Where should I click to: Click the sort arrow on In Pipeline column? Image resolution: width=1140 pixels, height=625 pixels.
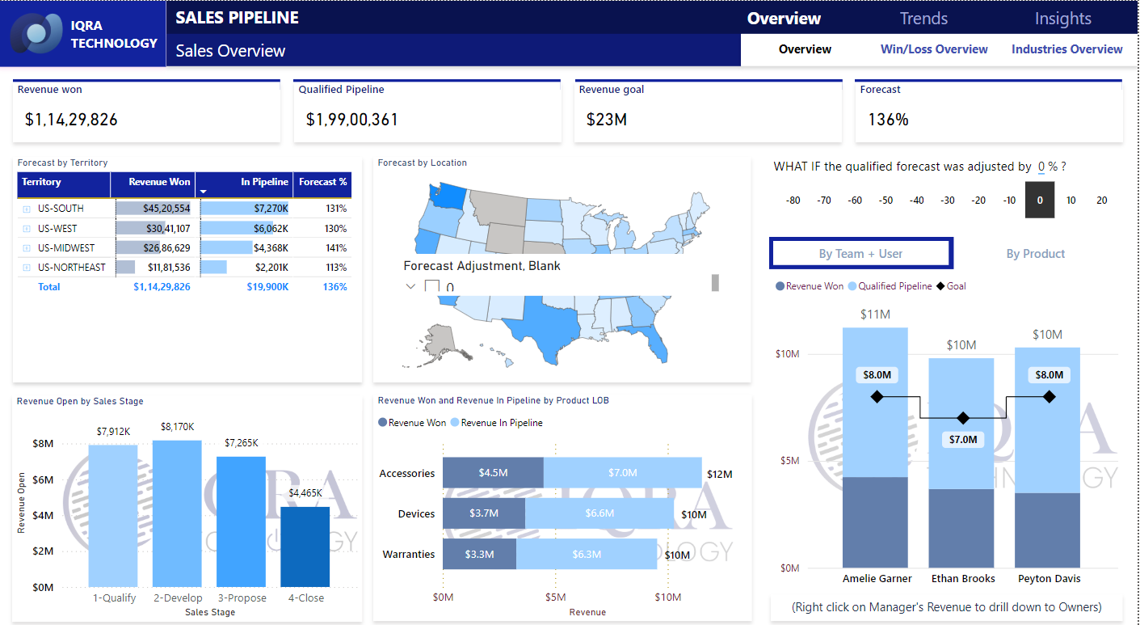coord(204,192)
